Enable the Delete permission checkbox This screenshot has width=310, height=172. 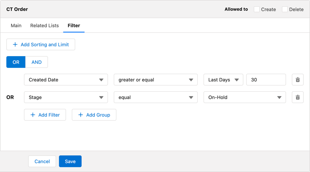click(285, 9)
